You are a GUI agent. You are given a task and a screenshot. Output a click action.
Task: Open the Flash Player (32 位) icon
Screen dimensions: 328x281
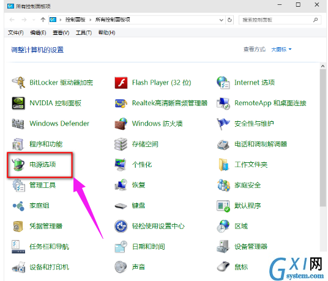click(x=121, y=83)
